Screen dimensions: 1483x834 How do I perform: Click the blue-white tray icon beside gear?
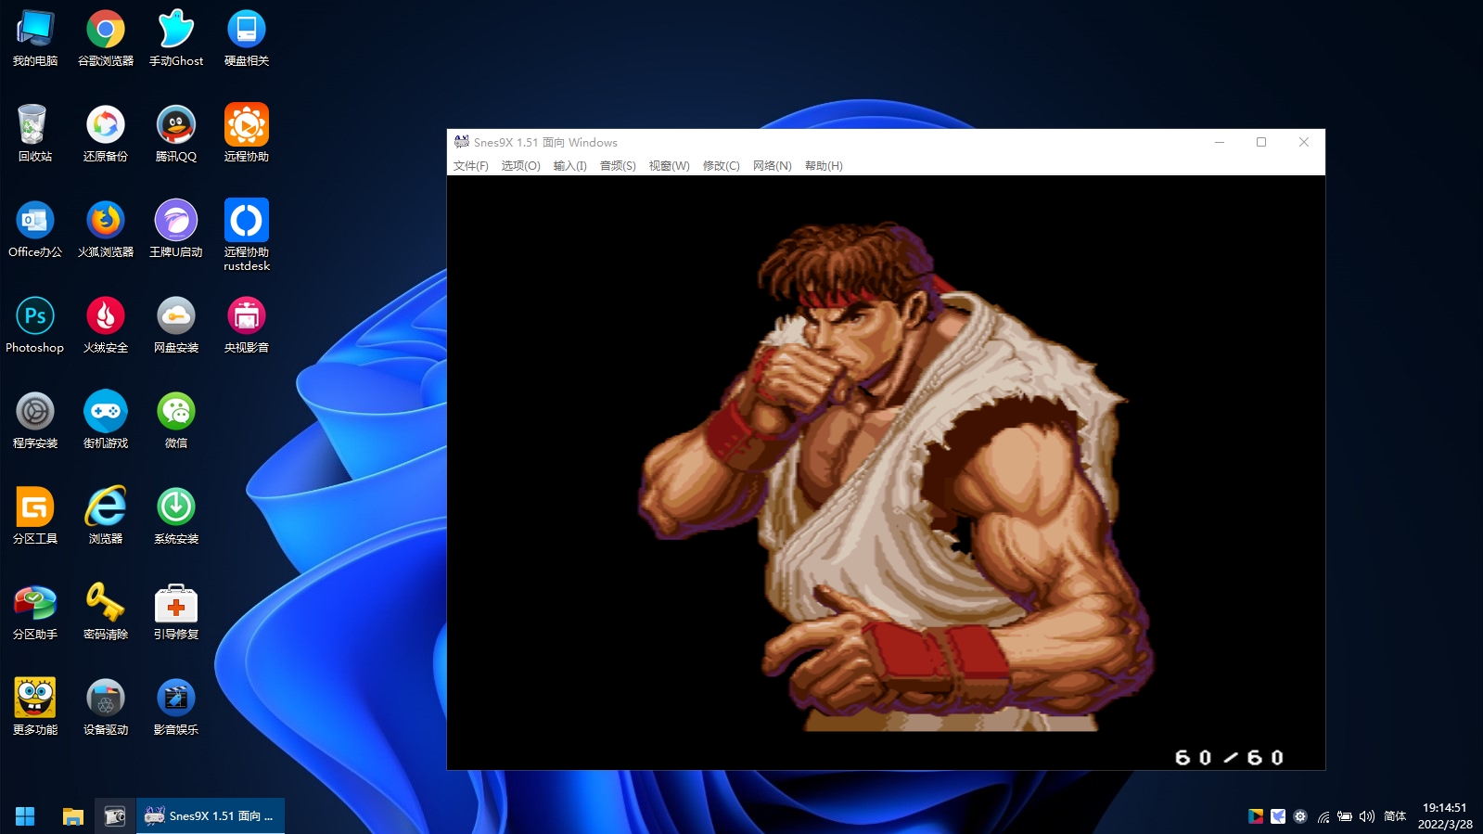(1278, 816)
